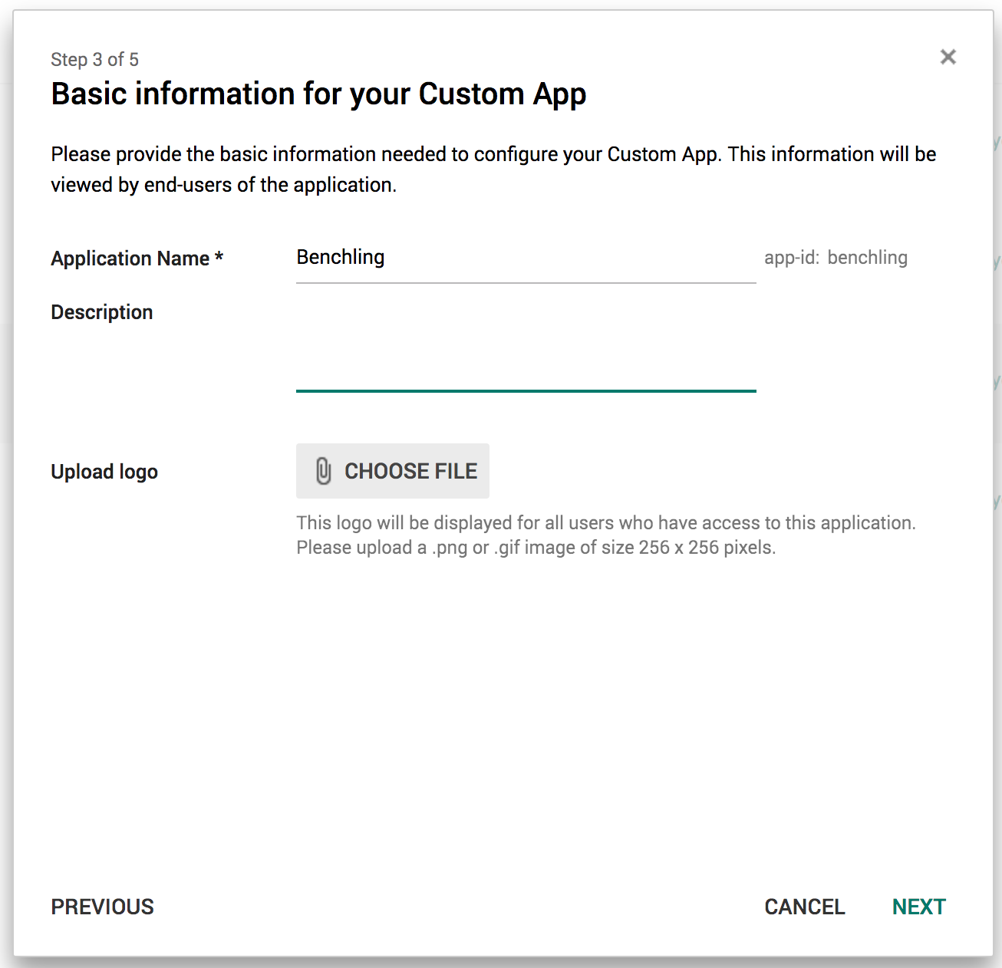This screenshot has height=968, width=1002.
Task: Click the 'app-id:' prefix label
Action: pos(791,258)
